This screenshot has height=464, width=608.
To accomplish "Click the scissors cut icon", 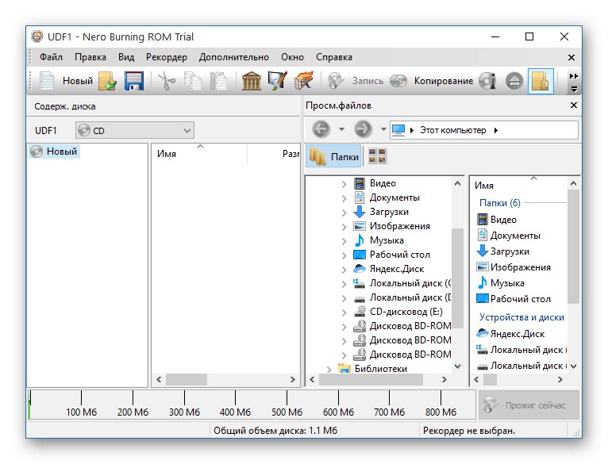I will [166, 81].
